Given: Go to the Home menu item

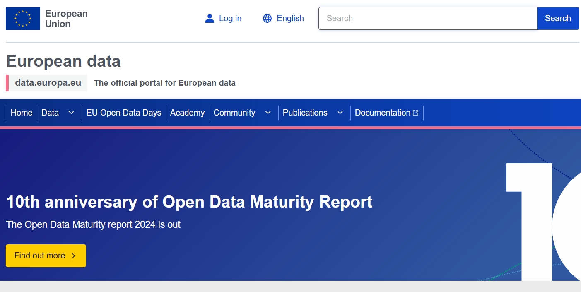Looking at the screenshot, I should coord(22,113).
